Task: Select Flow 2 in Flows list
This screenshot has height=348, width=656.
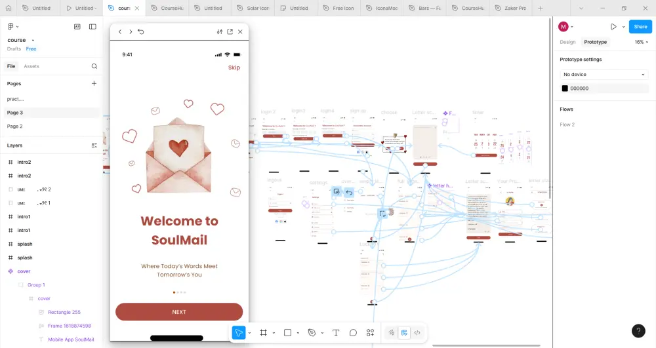Action: 567,125
